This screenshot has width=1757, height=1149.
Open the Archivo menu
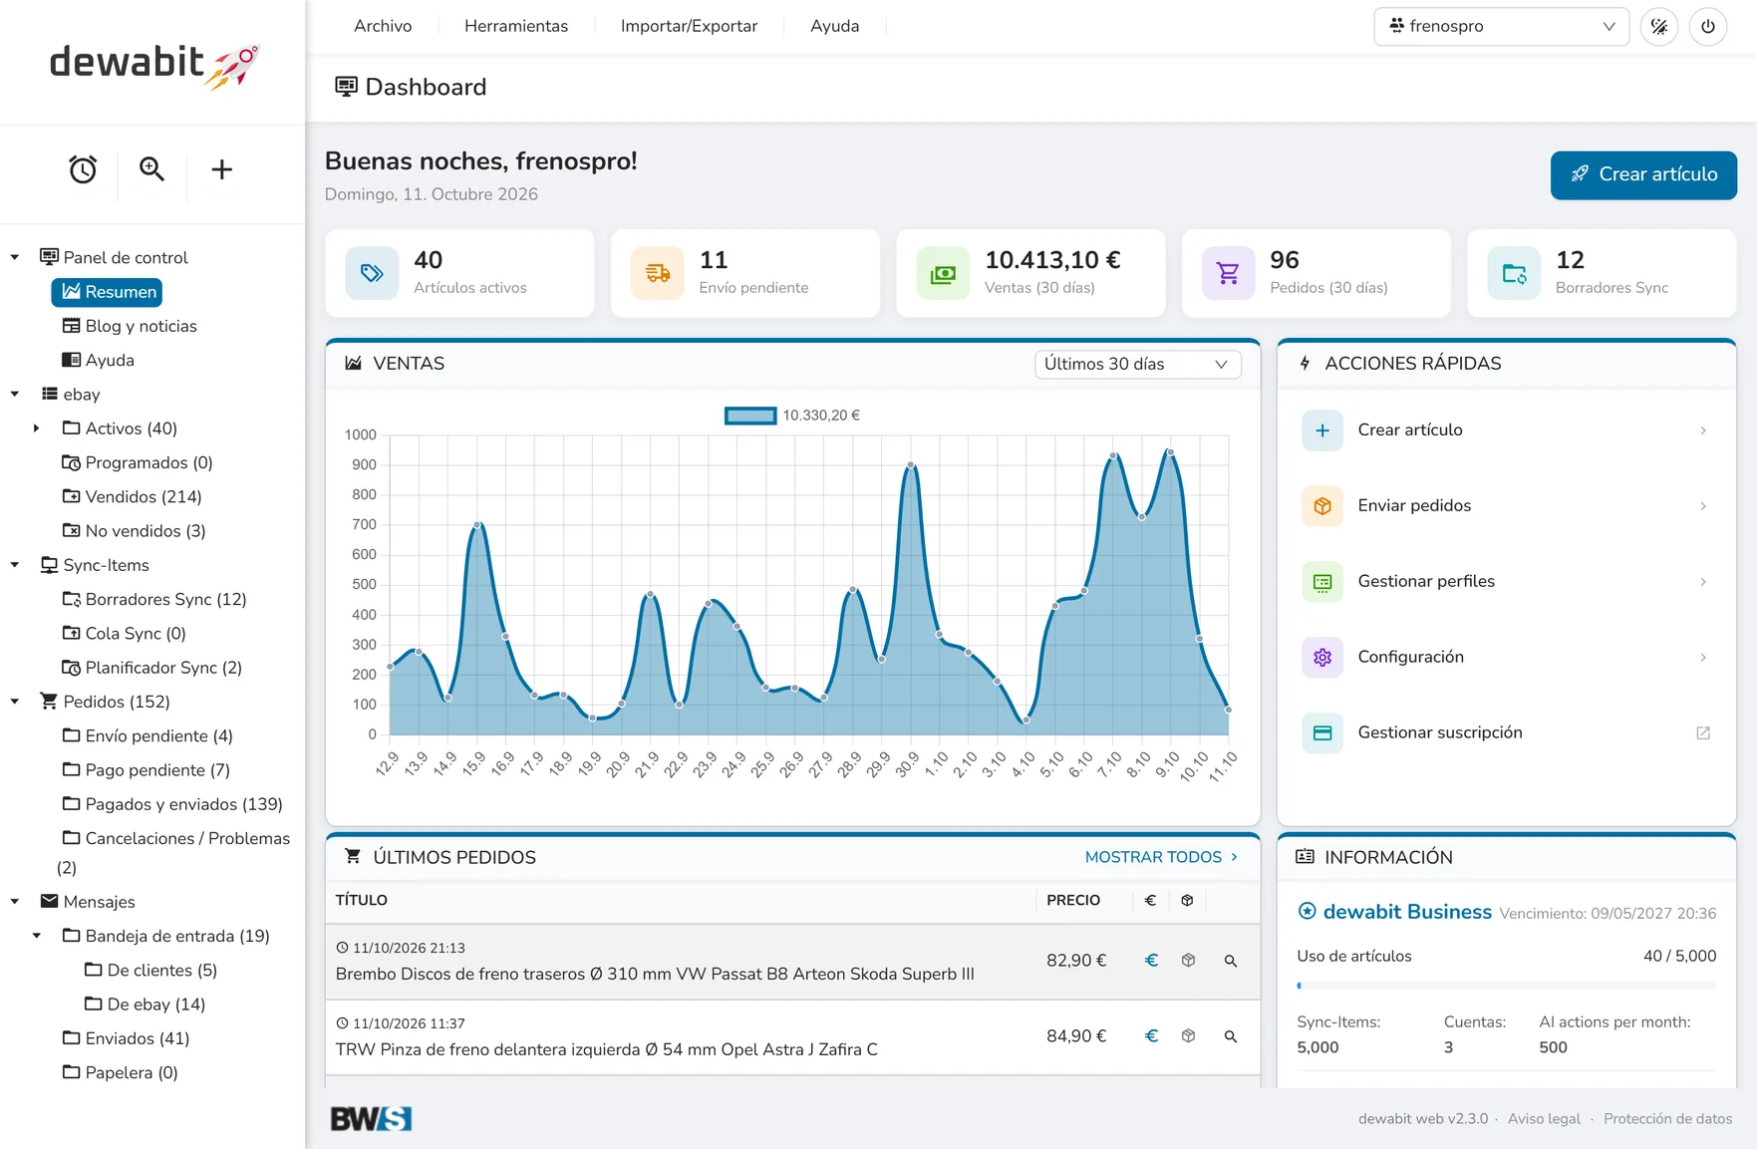pyautogui.click(x=383, y=26)
